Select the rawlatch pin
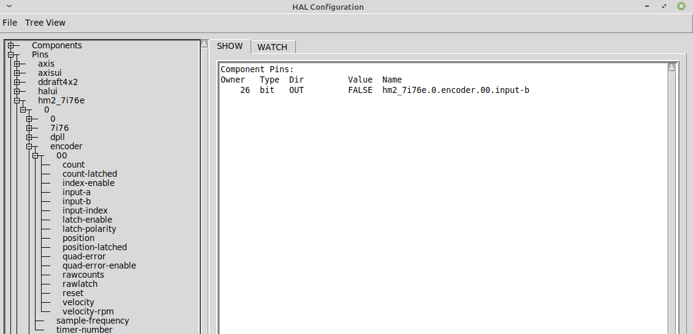 click(x=80, y=284)
